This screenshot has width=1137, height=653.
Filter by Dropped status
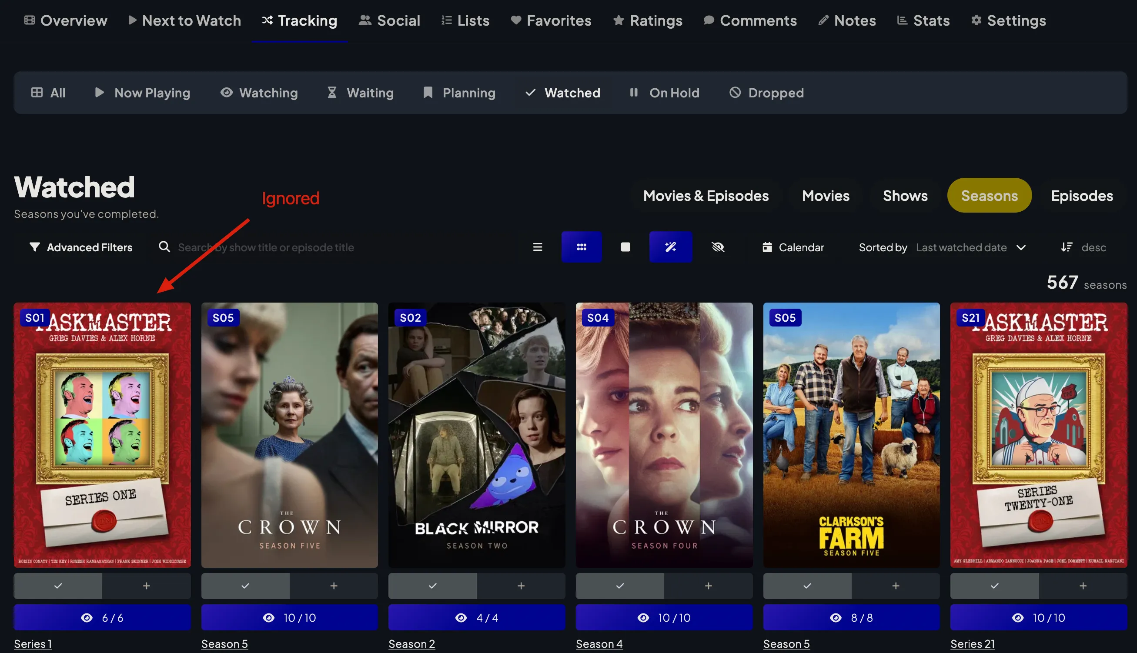[766, 93]
